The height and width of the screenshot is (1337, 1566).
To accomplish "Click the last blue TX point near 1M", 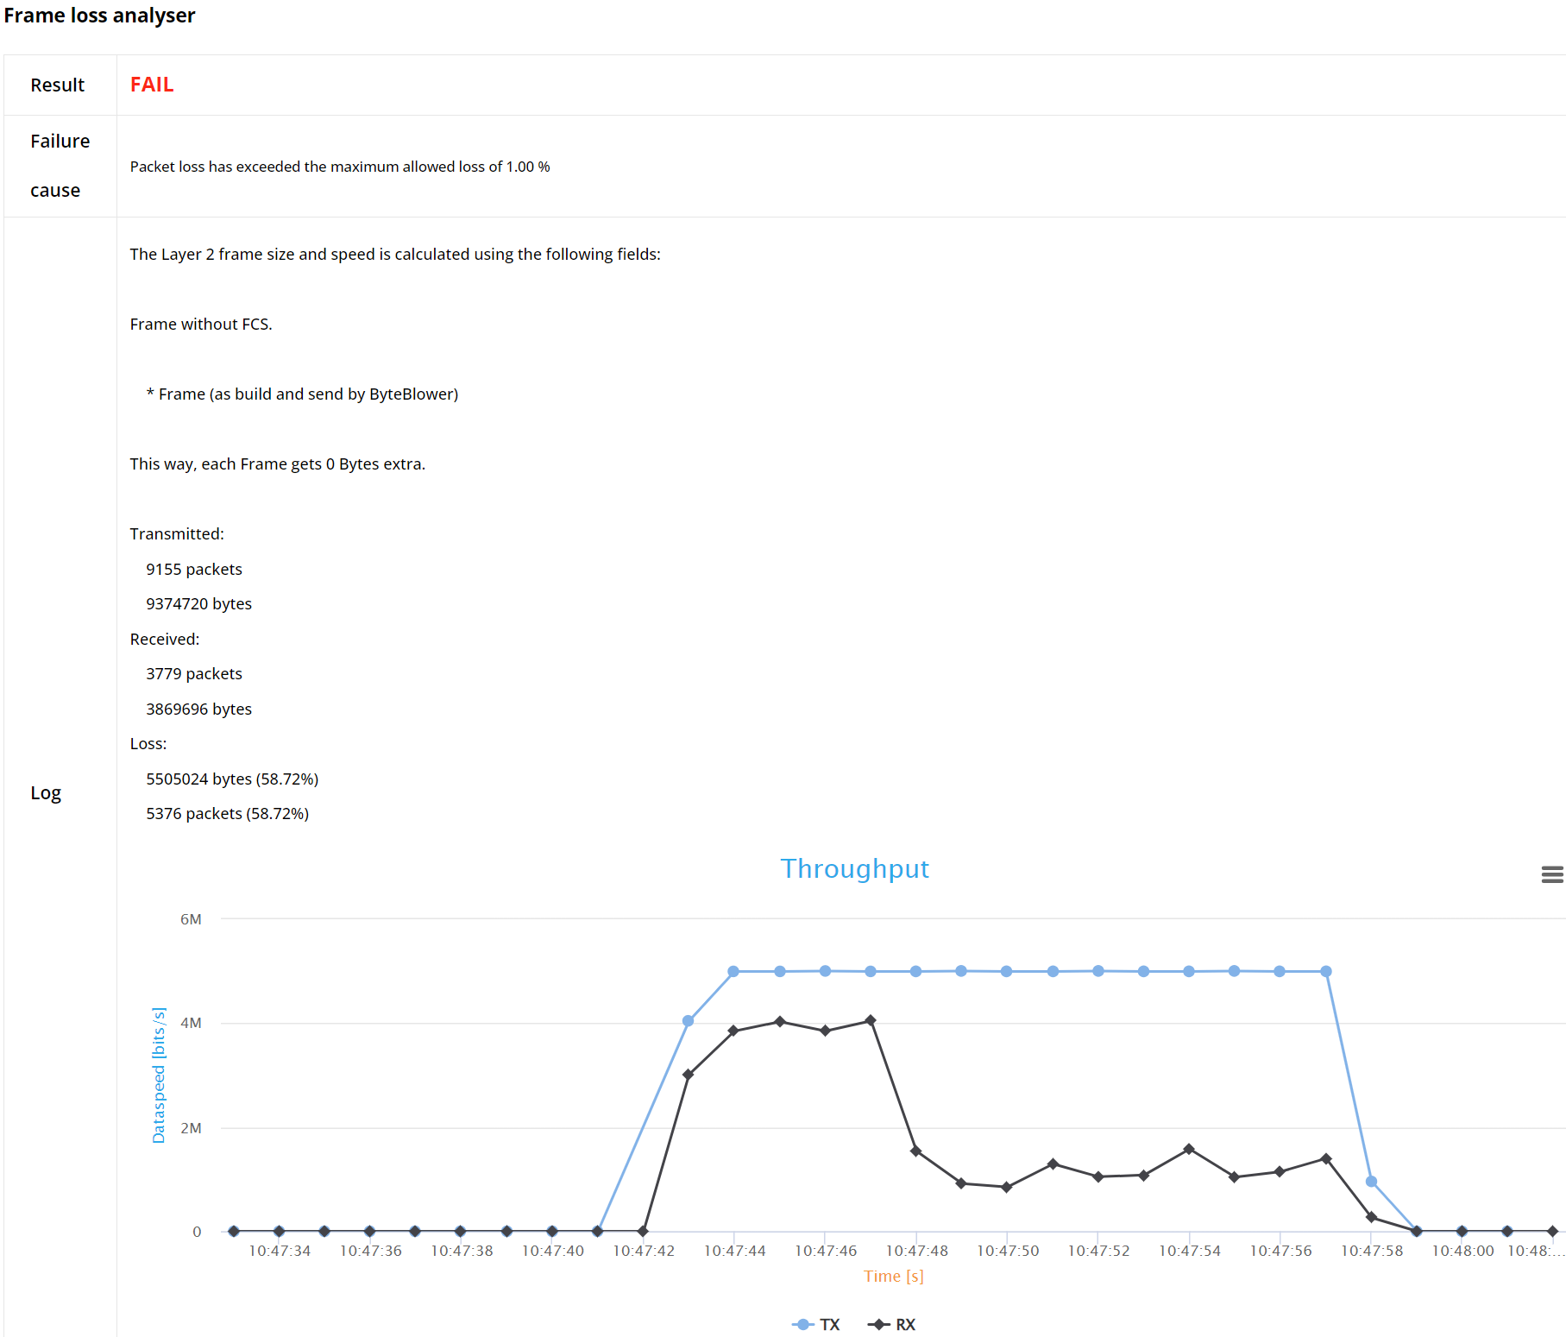I will click(1371, 1182).
